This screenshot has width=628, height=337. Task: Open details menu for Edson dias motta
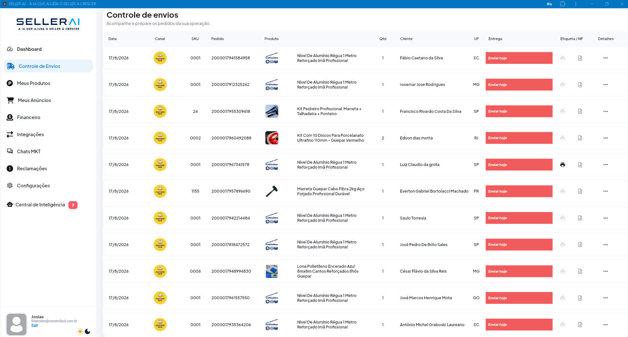605,138
